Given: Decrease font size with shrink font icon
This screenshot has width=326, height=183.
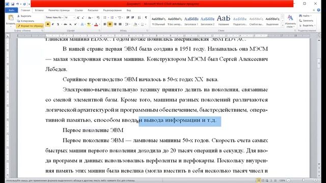Looking at the screenshot, I should (x=83, y=18).
